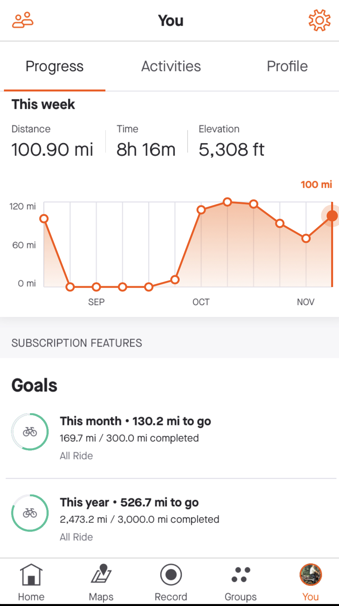Image resolution: width=339 pixels, height=606 pixels.
Task: Select the Progress tab
Action: point(55,66)
